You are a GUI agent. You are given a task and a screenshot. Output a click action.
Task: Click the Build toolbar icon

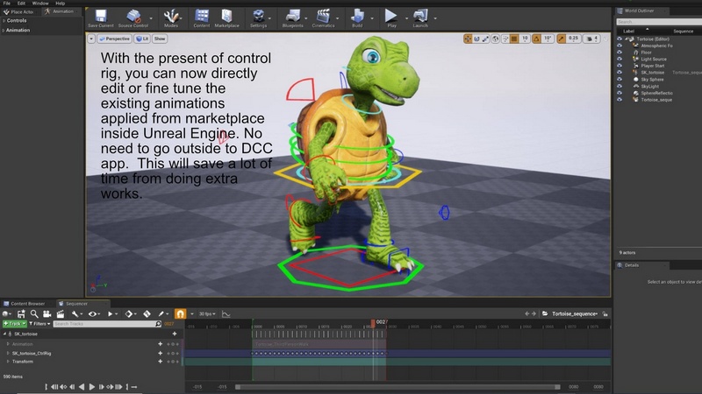point(359,17)
